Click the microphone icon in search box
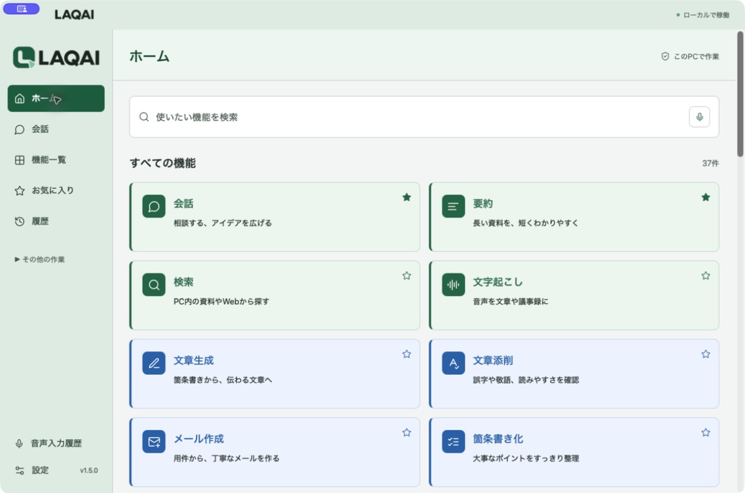The height and width of the screenshot is (493, 745). coord(699,117)
